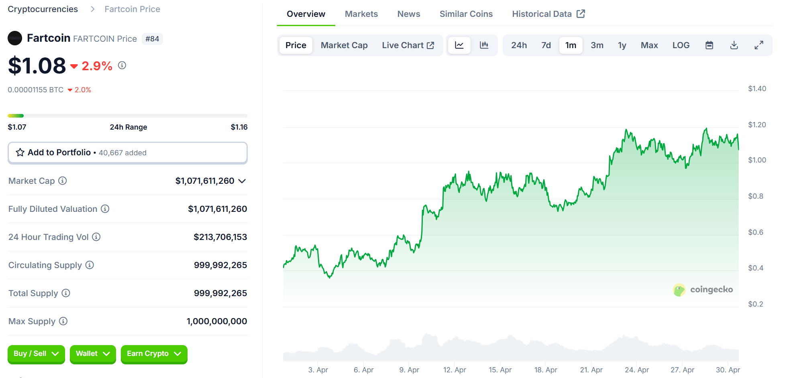Click the $1.20 y-axis label
785x378 pixels.
click(x=757, y=124)
